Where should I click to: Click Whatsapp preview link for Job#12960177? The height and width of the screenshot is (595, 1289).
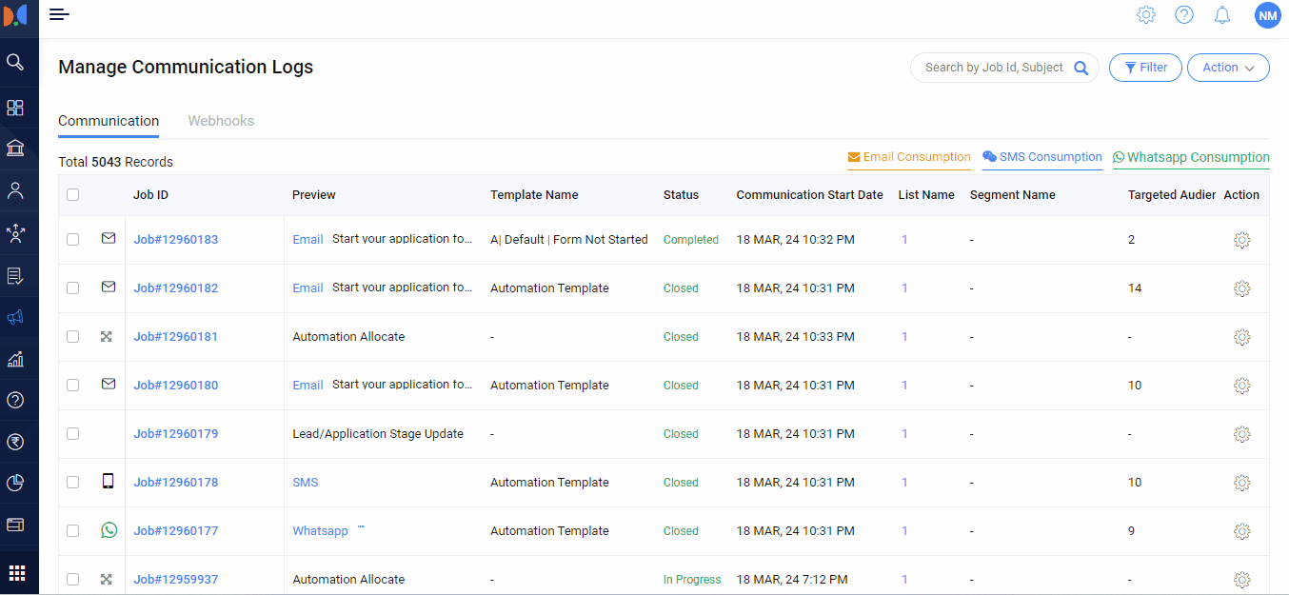(x=320, y=531)
